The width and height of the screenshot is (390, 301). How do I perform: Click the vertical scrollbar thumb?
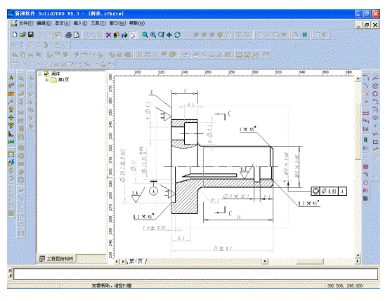[x=358, y=132]
